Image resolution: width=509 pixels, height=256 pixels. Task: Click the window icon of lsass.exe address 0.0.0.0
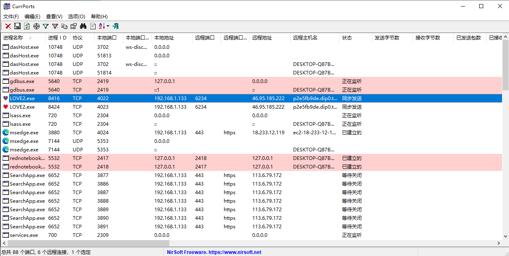tap(6, 116)
